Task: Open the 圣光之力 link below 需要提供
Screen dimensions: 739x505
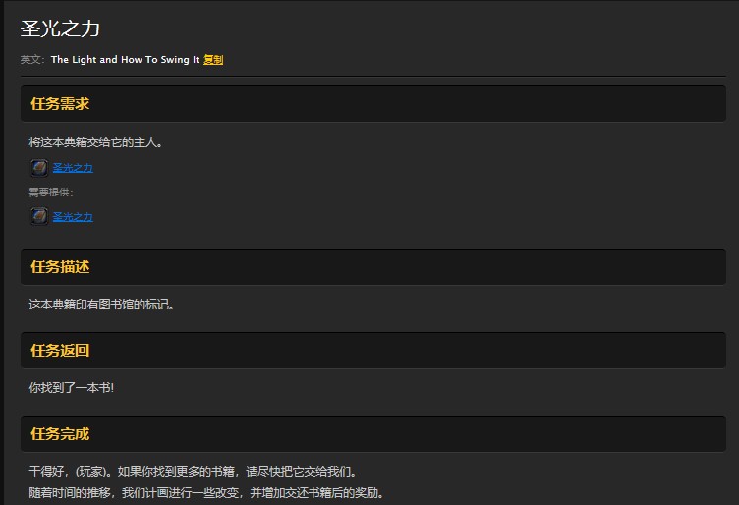Action: (x=73, y=217)
